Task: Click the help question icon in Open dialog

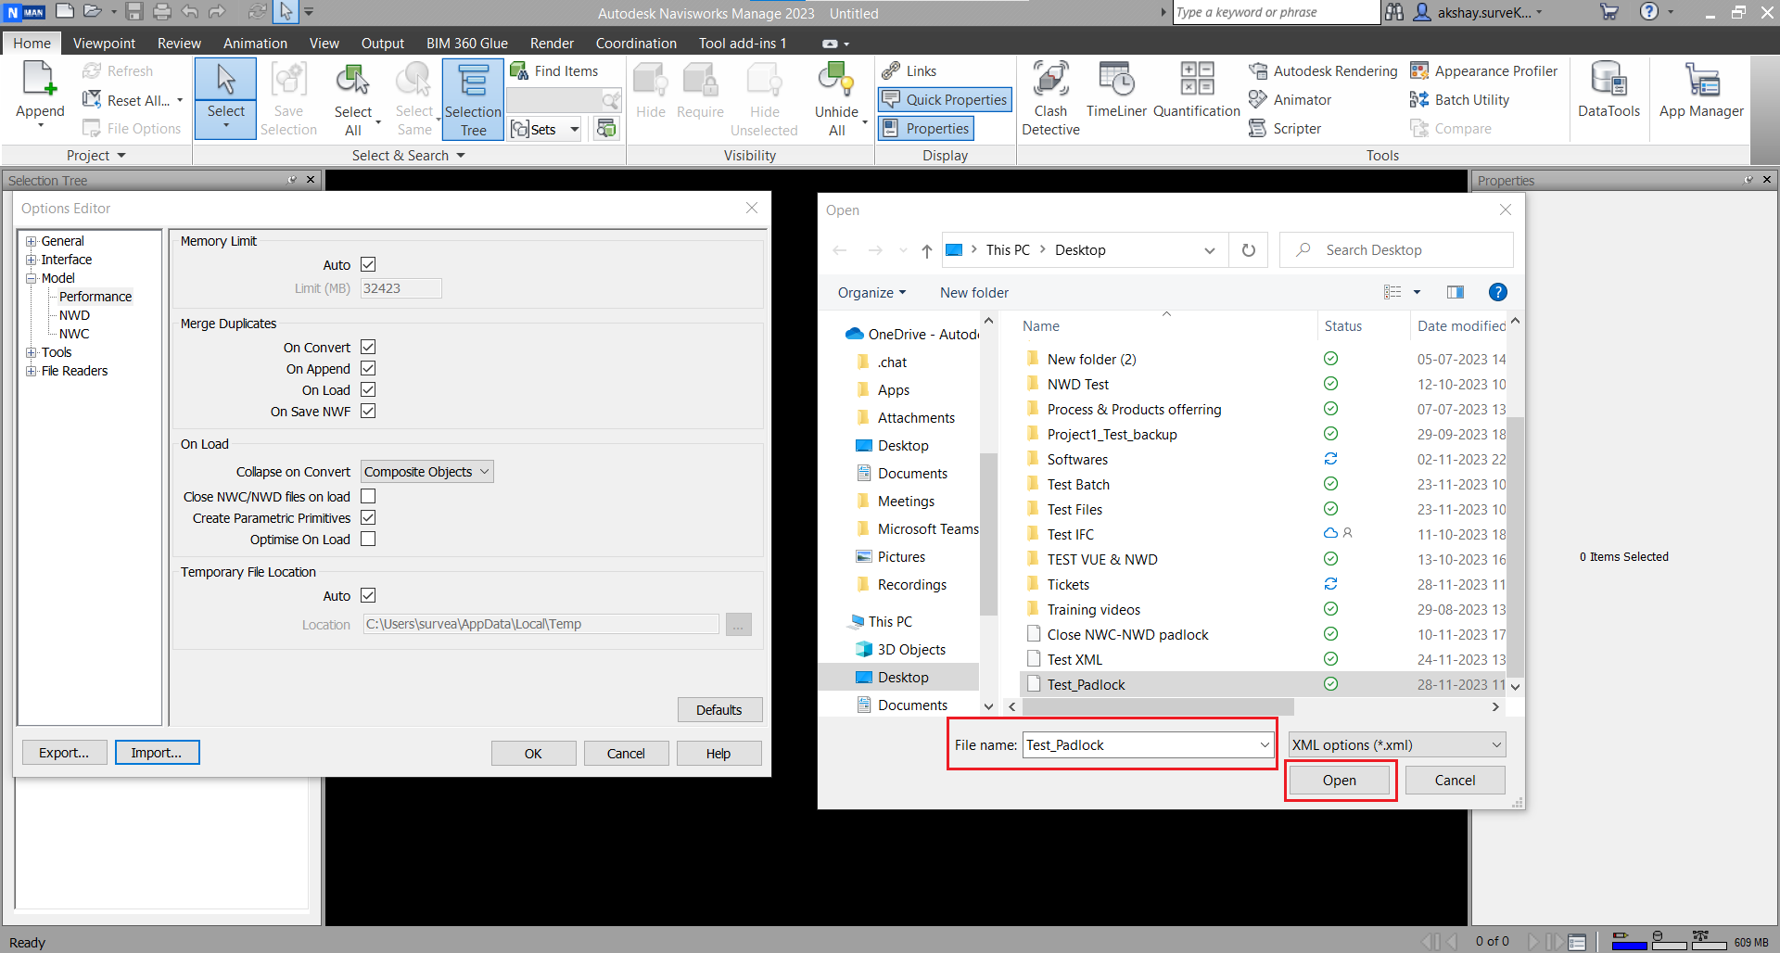Action: pos(1497,293)
